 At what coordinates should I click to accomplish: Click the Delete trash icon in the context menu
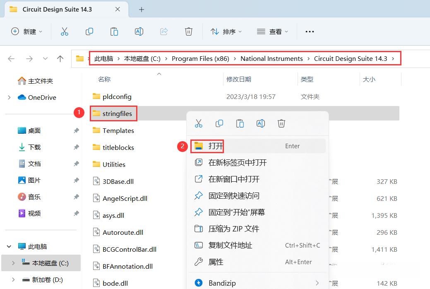click(281, 123)
